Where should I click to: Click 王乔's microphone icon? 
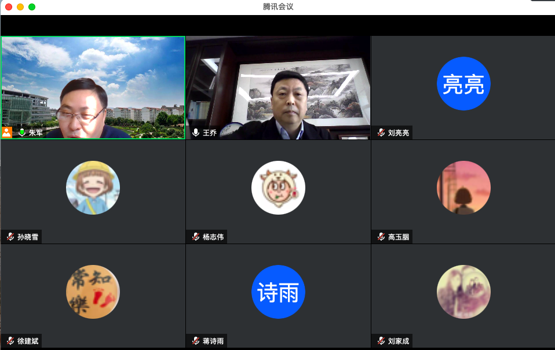click(196, 132)
